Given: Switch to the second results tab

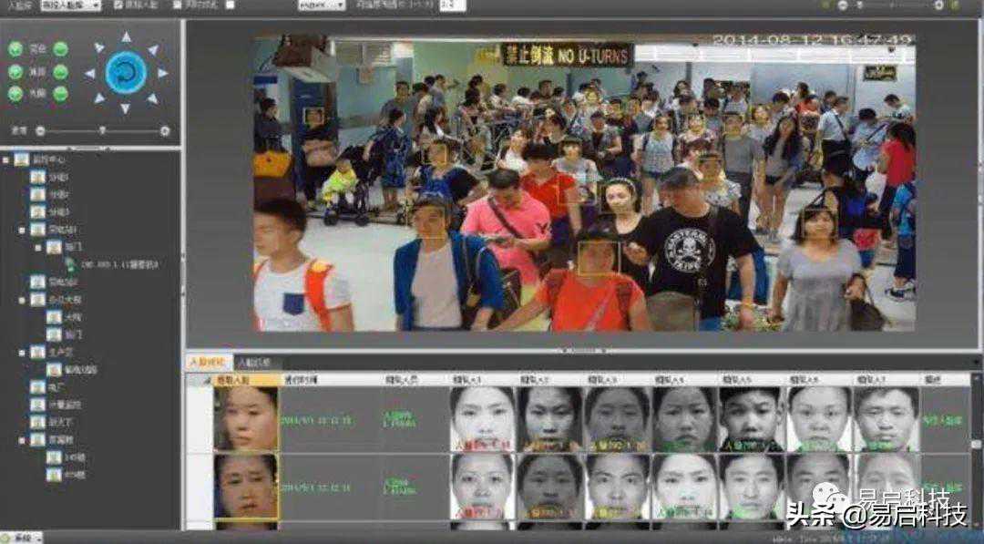Looking at the screenshot, I should (253, 363).
